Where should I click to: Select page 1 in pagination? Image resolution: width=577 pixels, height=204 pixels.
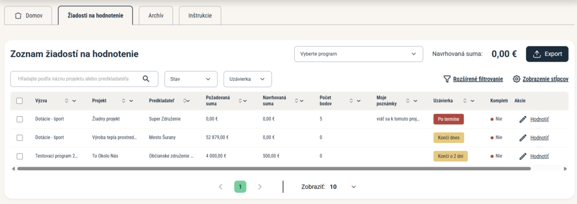pos(240,187)
